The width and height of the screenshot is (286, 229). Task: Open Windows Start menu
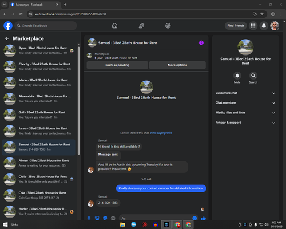(5, 224)
